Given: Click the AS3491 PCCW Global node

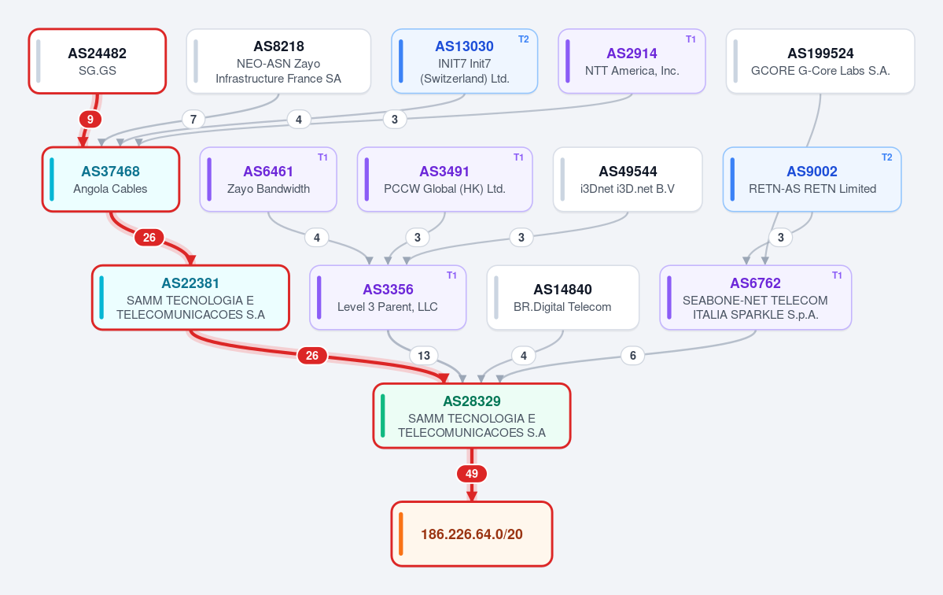Looking at the screenshot, I should click(445, 179).
